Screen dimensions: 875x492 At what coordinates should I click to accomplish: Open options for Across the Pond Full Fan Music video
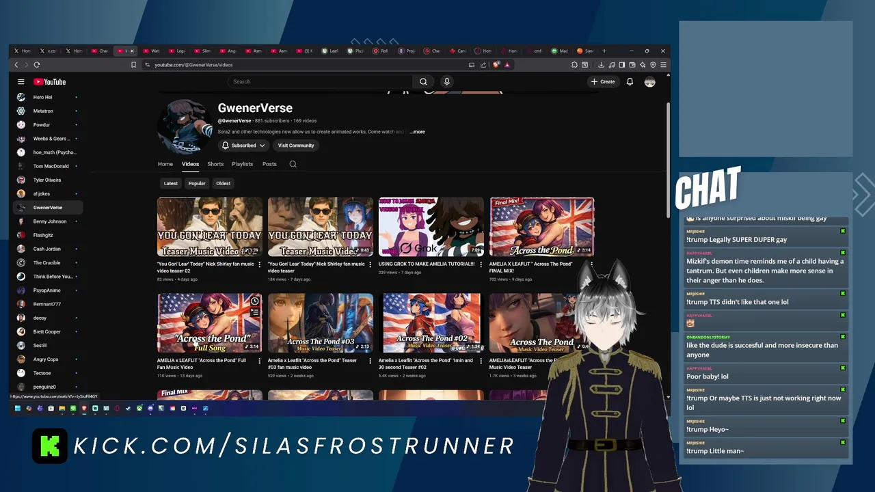tap(260, 361)
